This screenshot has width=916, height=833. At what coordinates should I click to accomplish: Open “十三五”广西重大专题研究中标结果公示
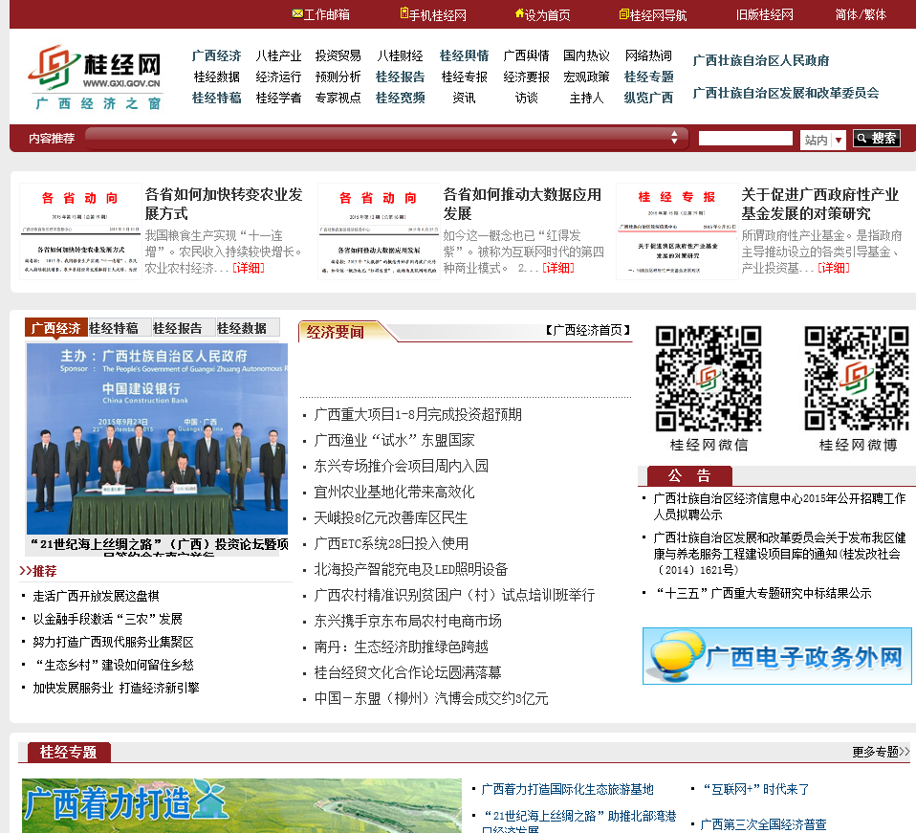[763, 594]
